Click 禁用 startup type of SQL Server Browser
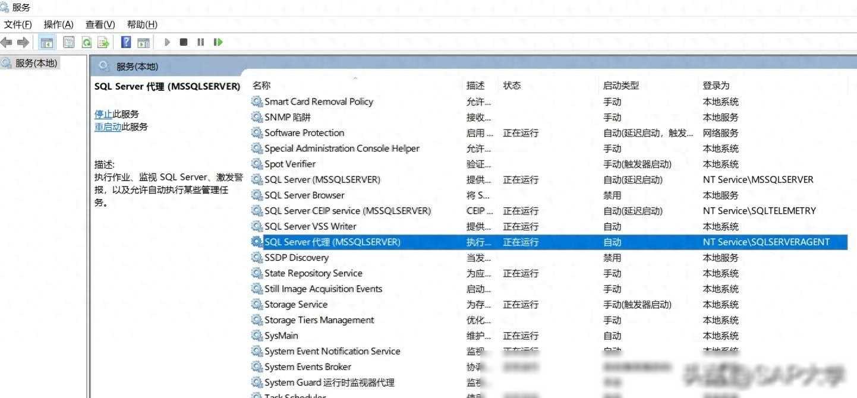The image size is (857, 398). 612,195
